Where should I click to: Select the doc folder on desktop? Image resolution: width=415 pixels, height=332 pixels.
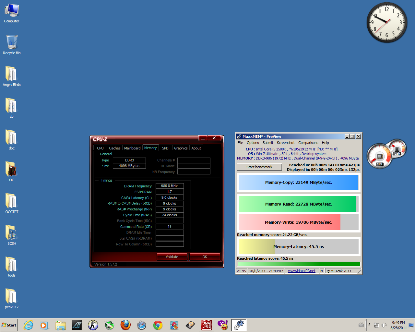12,140
